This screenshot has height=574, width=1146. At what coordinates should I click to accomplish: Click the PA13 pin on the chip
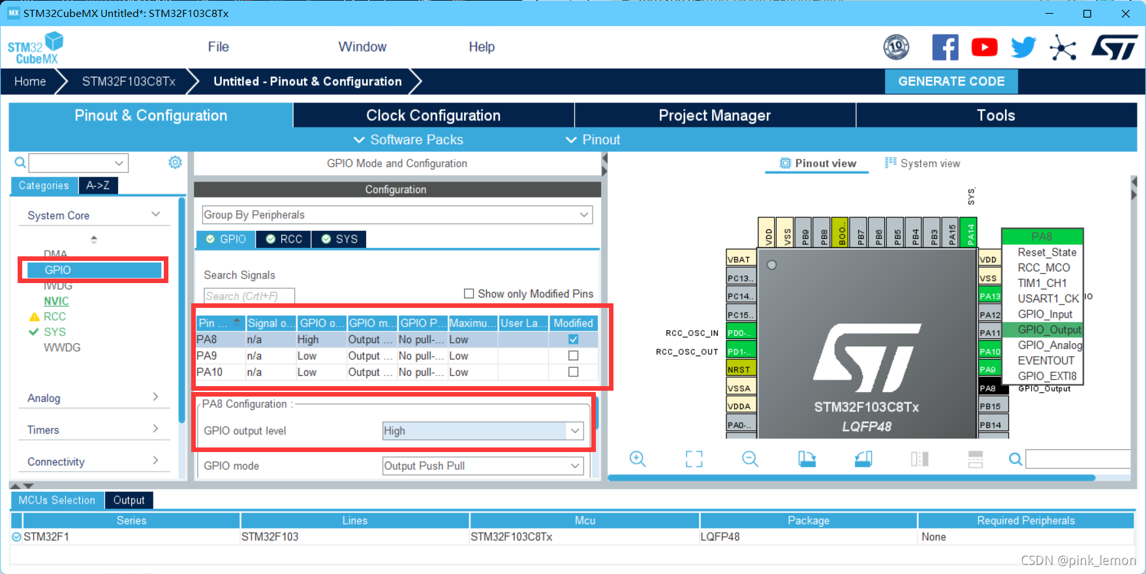(x=989, y=296)
